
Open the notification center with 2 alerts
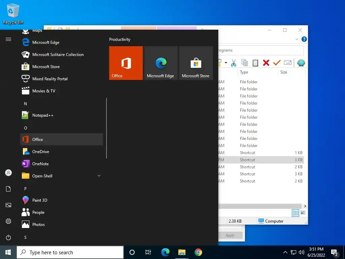[335, 252]
